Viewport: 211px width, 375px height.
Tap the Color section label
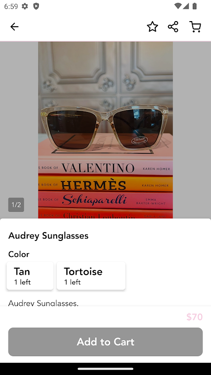(19, 254)
